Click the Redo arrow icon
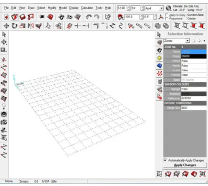This screenshot has width=208, height=186. pos(97,17)
